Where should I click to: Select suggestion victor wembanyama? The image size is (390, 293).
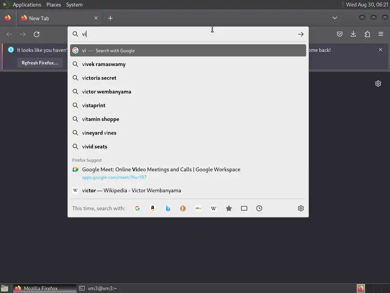(x=188, y=92)
